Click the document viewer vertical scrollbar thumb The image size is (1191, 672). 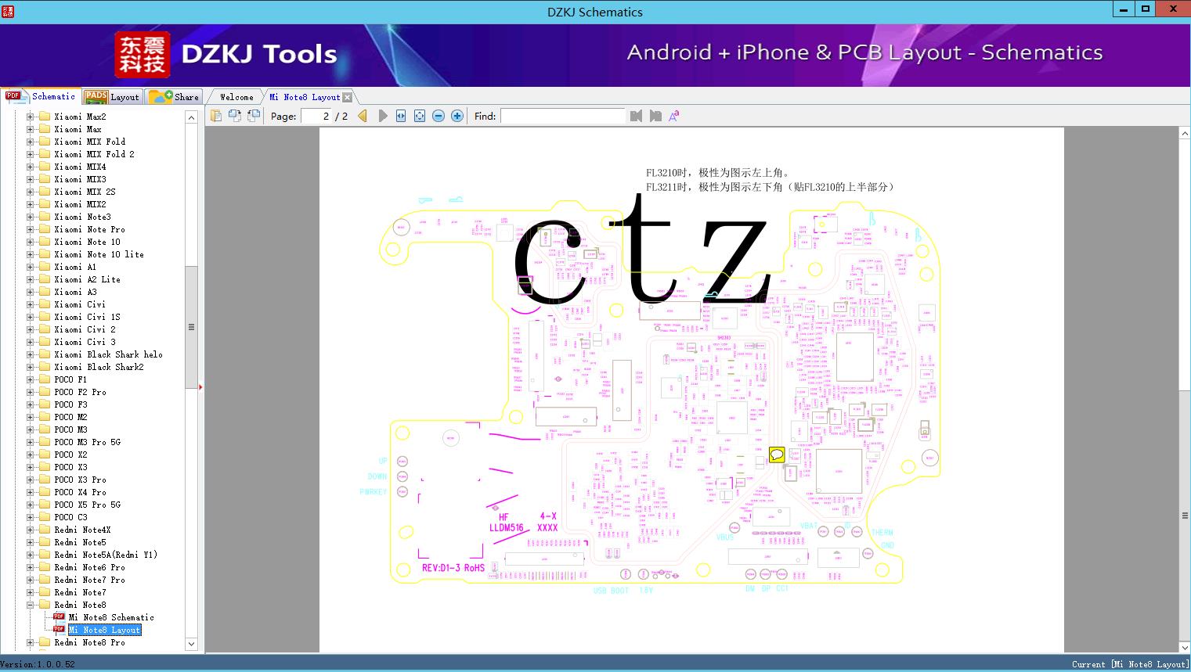point(1185,516)
